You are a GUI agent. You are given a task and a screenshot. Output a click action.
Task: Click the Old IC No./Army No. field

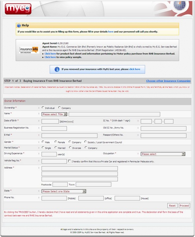point(164,128)
